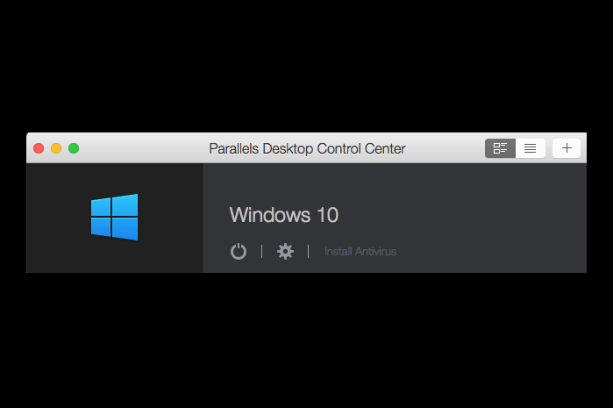The image size is (613, 408).
Task: Close the Control Center window
Action: [x=39, y=148]
